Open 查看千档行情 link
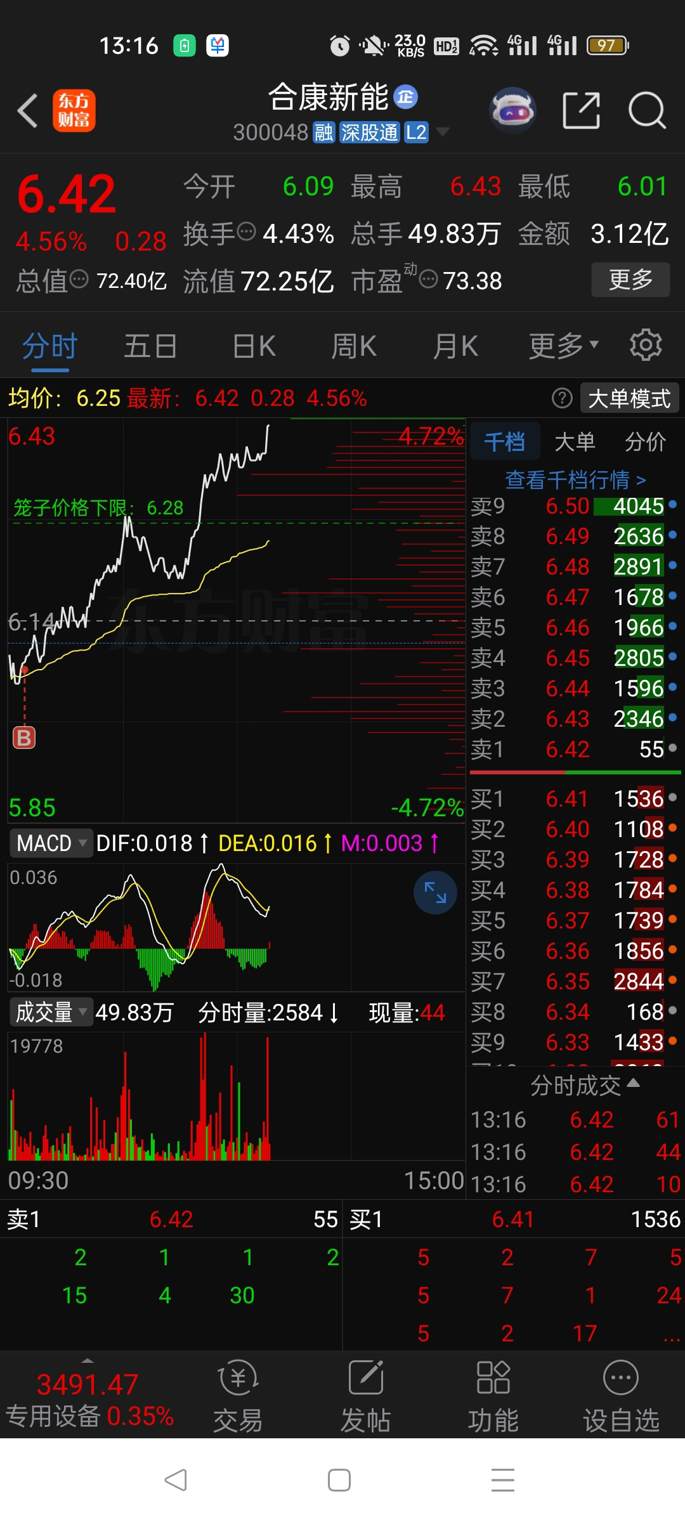Image resolution: width=685 pixels, height=1522 pixels. click(575, 479)
